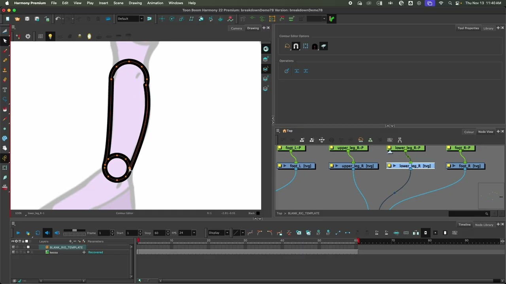The image size is (506, 284).
Task: Switch to the Camera tab
Action: (x=236, y=28)
